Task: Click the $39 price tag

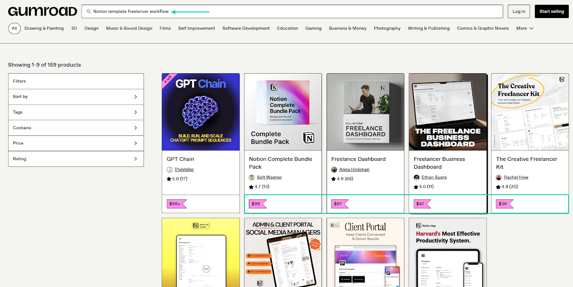Action: pos(504,204)
